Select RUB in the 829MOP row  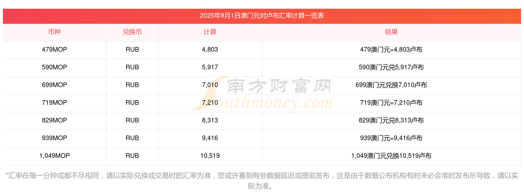(132, 120)
